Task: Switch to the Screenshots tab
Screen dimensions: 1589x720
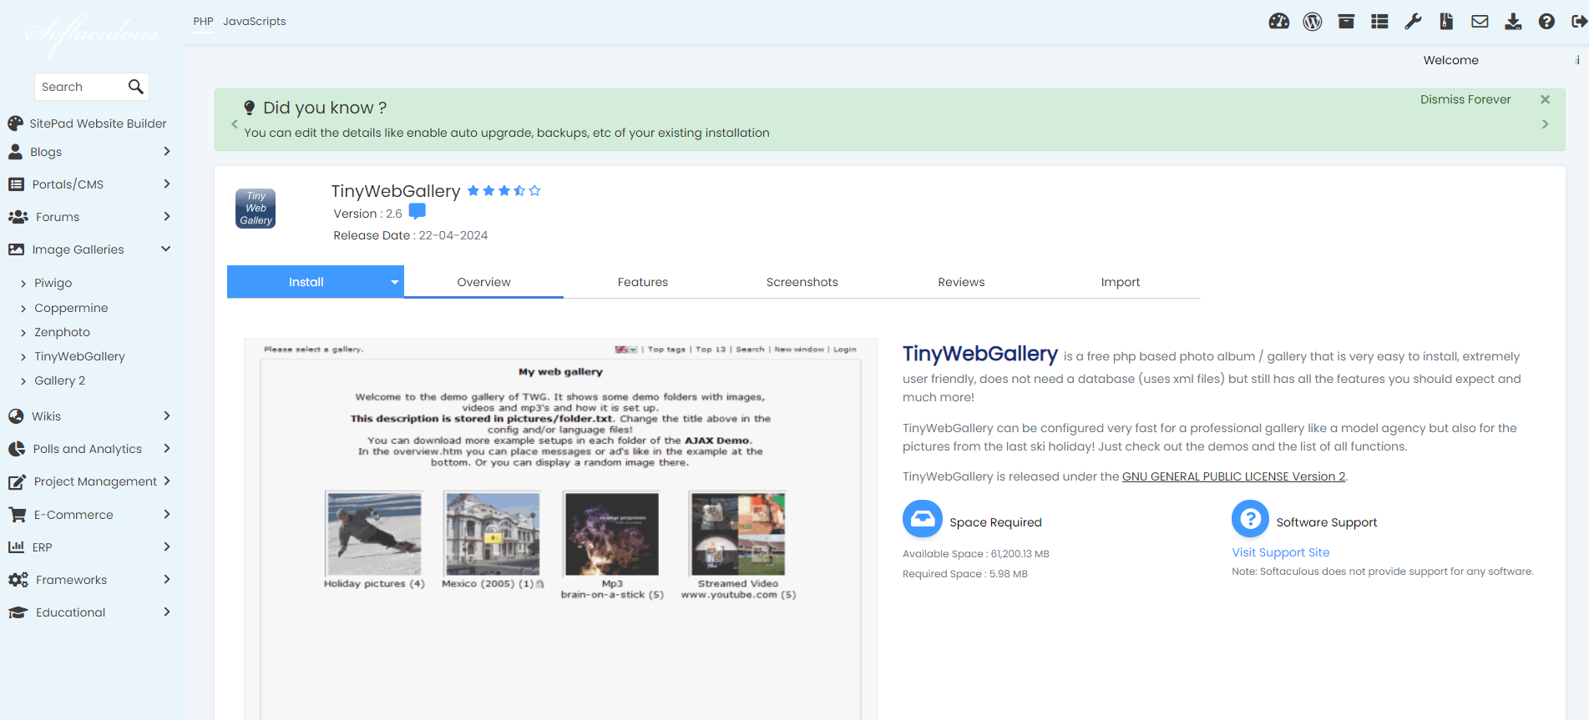Action: [x=802, y=282]
